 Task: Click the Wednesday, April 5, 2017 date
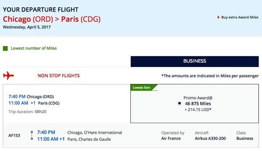point(27,27)
